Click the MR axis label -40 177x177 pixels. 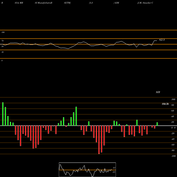(x=173, y=139)
